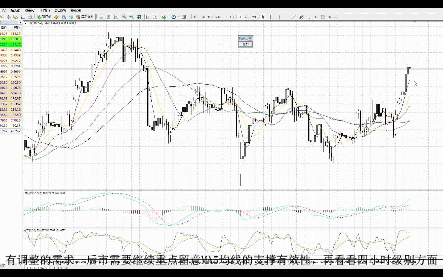
Task: Click the 1860.3 buy price quote
Action: 15,39
